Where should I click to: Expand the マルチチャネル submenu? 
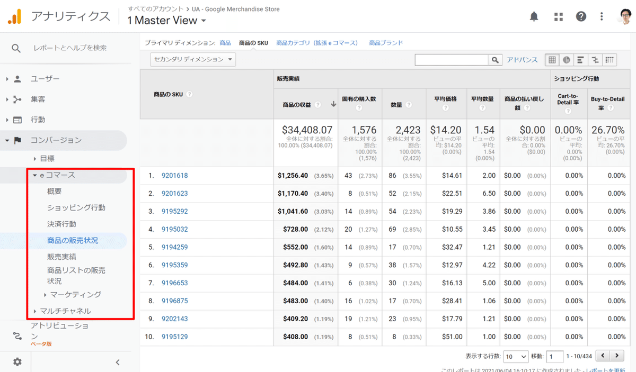[x=35, y=311]
